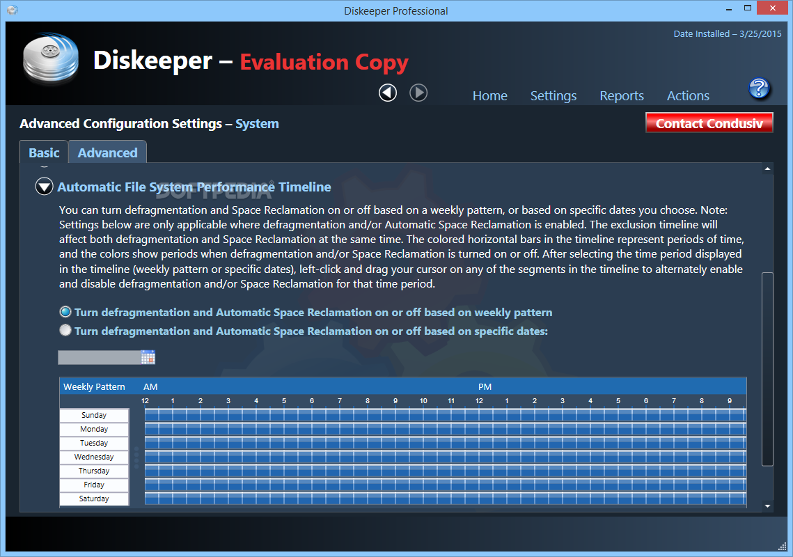This screenshot has height=557, width=793.
Task: Select the Wednesday row label
Action: 94,457
